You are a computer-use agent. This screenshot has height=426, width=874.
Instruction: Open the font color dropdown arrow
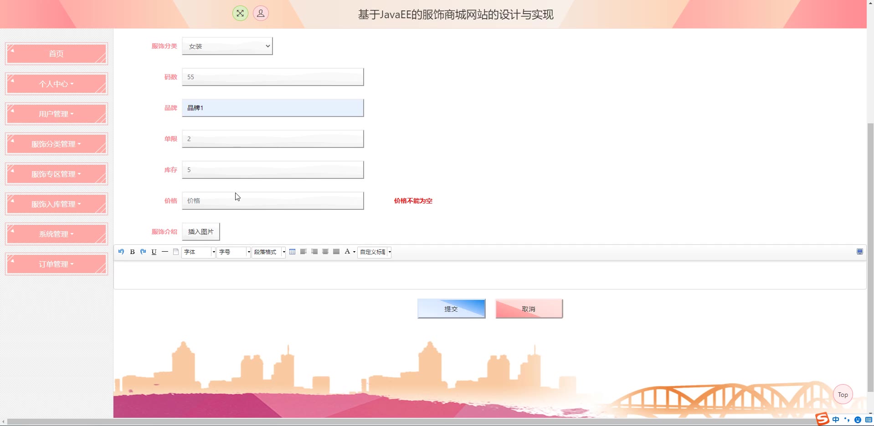tap(354, 252)
